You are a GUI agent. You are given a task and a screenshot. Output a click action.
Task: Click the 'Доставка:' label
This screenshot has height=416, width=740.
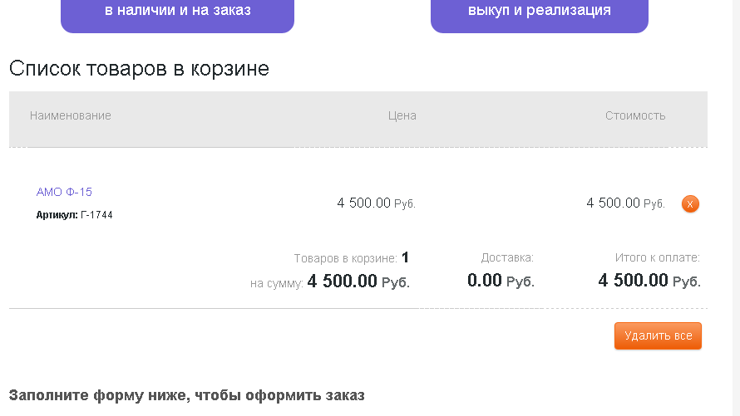(x=507, y=258)
